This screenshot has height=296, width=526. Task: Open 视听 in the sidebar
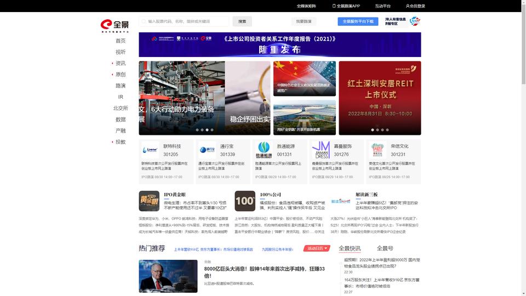[x=121, y=52]
